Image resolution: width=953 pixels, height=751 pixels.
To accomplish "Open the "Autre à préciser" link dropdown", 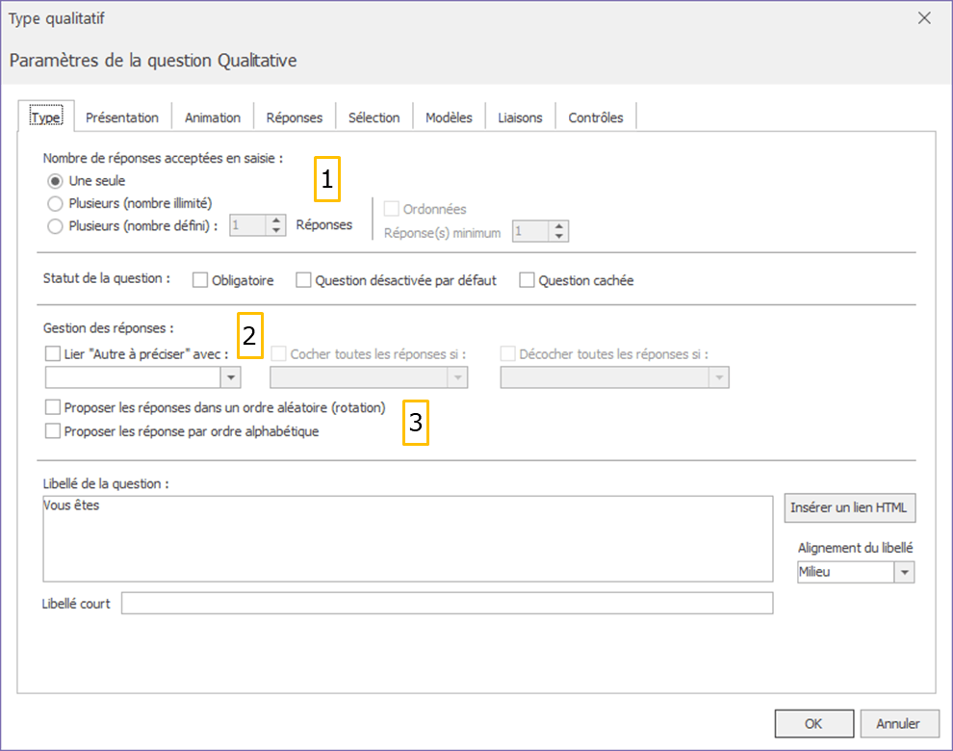I will coord(231,377).
